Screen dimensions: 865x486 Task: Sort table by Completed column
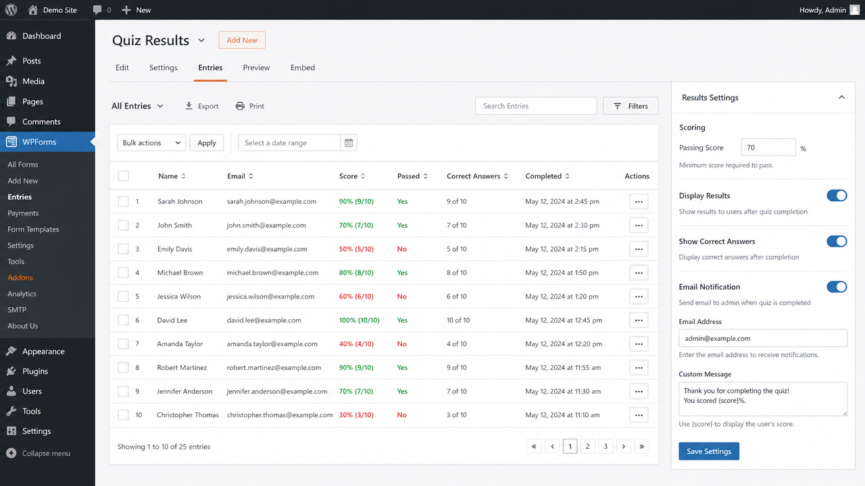tap(547, 176)
